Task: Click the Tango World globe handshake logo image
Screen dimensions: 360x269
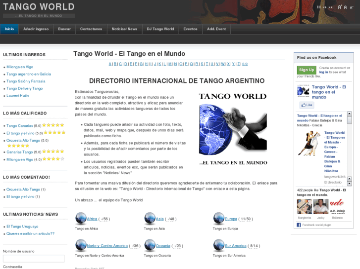Action: click(x=233, y=129)
